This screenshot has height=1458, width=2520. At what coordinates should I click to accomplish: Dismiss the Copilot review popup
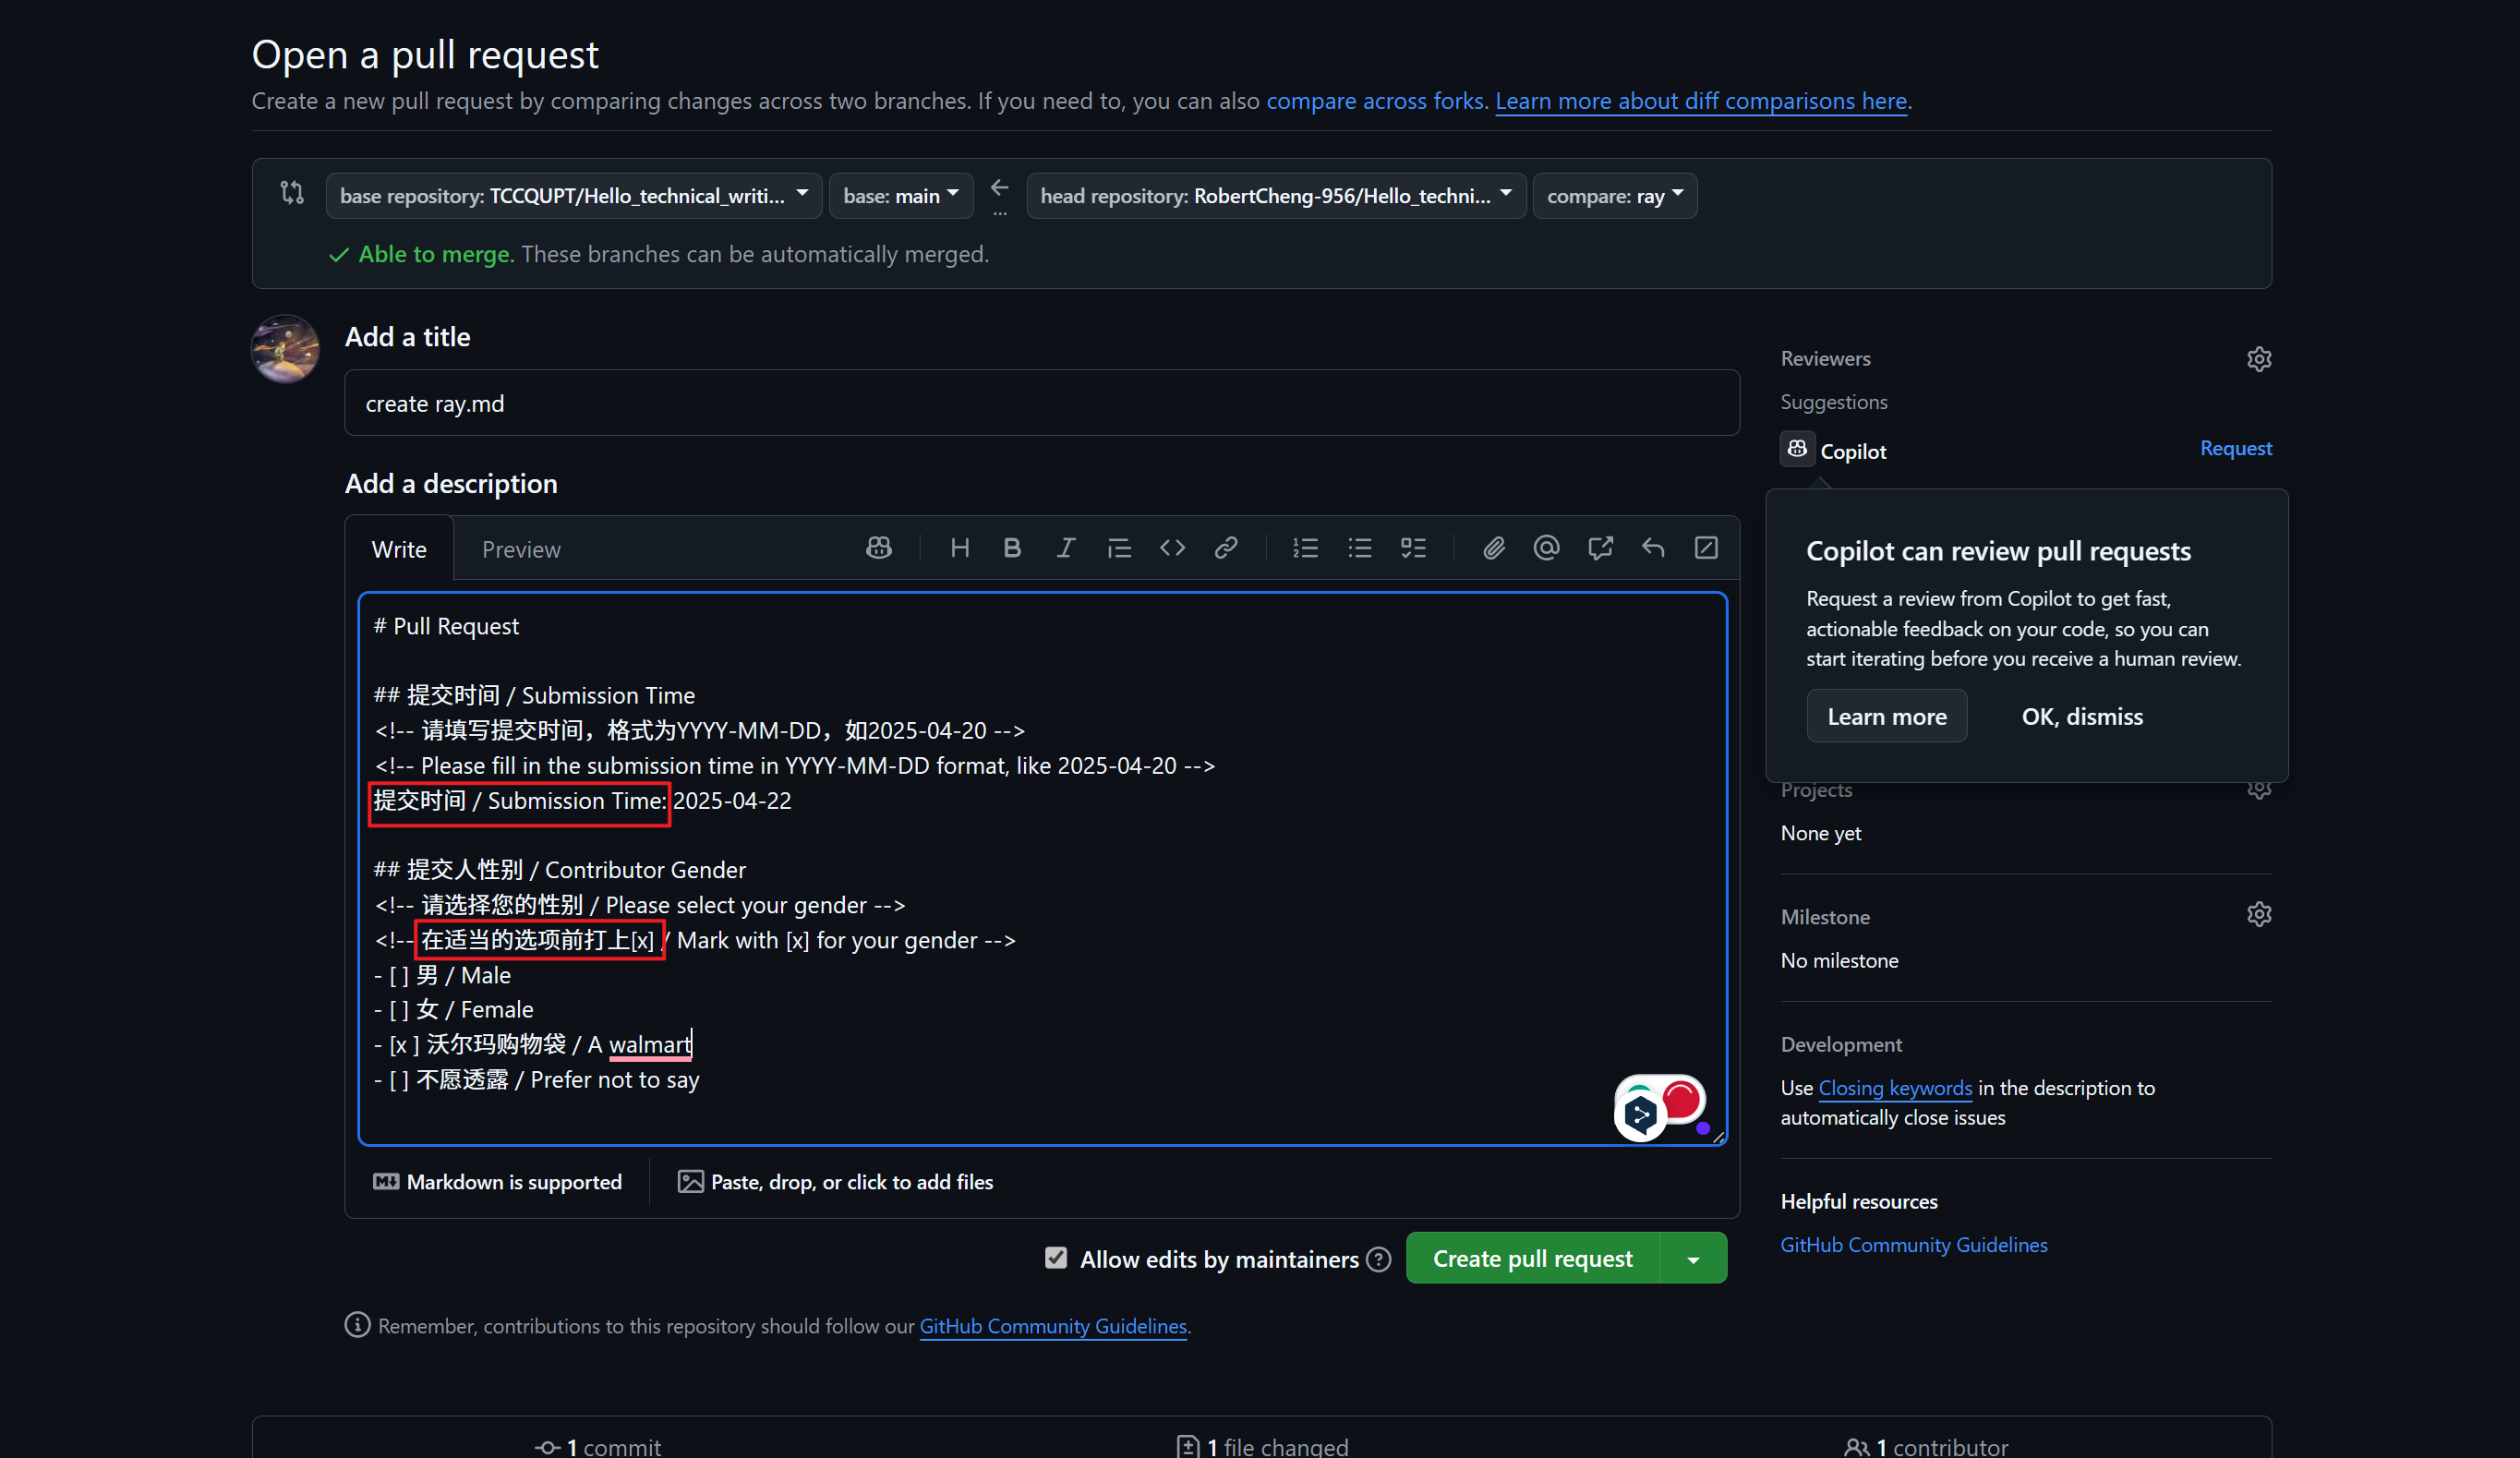tap(2081, 717)
